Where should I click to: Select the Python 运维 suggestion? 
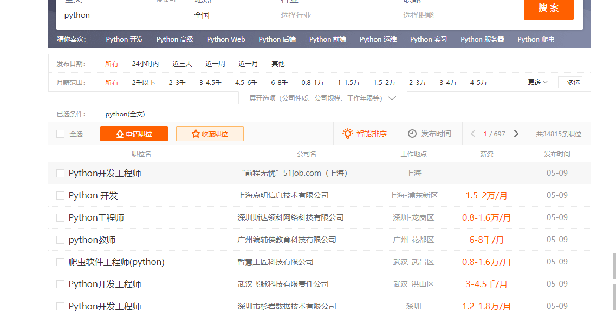tap(378, 39)
